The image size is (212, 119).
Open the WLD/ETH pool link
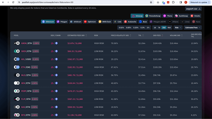click(x=26, y=75)
